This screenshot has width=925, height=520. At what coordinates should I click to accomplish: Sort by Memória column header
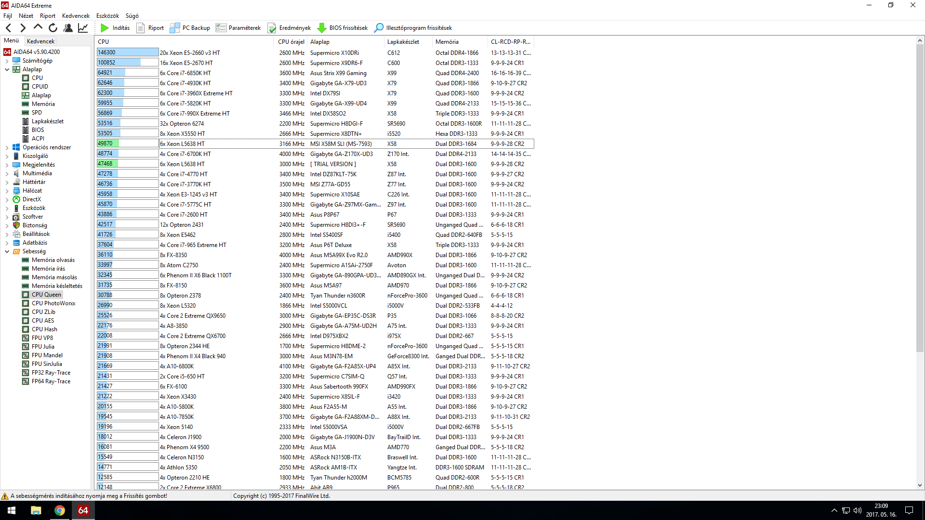click(x=460, y=42)
